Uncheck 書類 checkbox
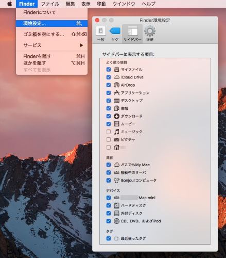This screenshot has width=226, height=258. coord(109,108)
